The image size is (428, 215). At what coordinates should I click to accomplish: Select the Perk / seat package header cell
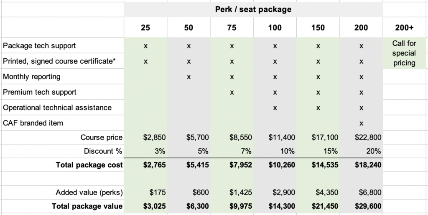pos(253,10)
